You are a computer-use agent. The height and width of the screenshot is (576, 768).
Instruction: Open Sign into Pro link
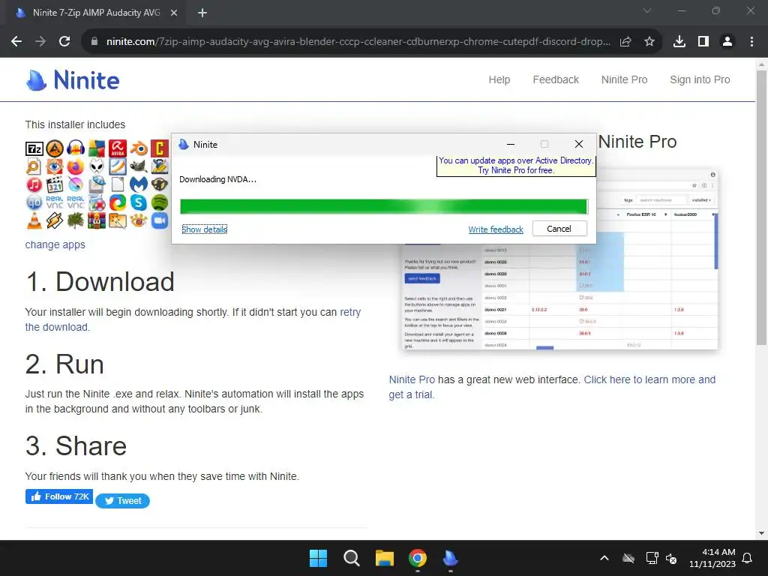[x=700, y=79]
